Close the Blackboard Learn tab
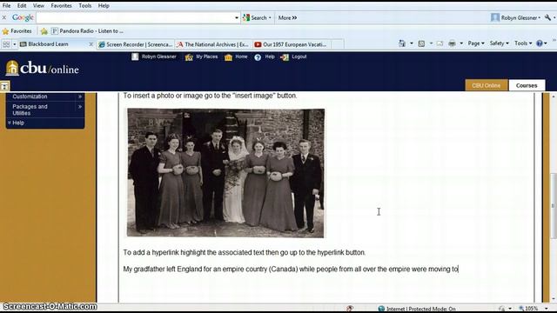The height and width of the screenshot is (313, 557). pos(91,44)
